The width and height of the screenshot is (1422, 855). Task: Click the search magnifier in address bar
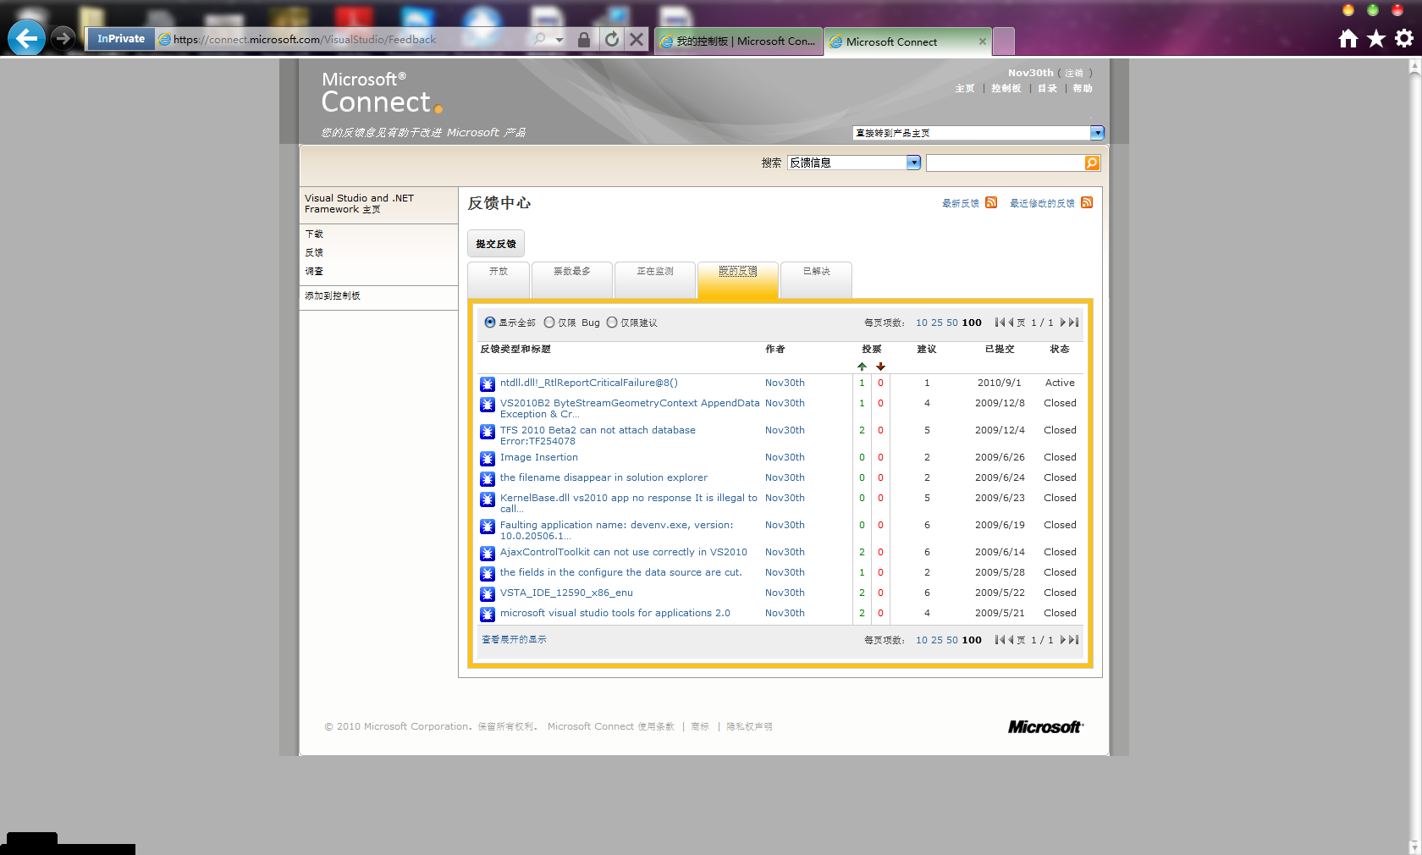click(x=539, y=39)
